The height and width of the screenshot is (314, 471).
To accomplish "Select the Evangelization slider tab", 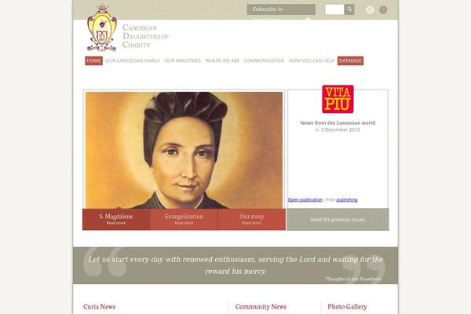I will coord(184,219).
